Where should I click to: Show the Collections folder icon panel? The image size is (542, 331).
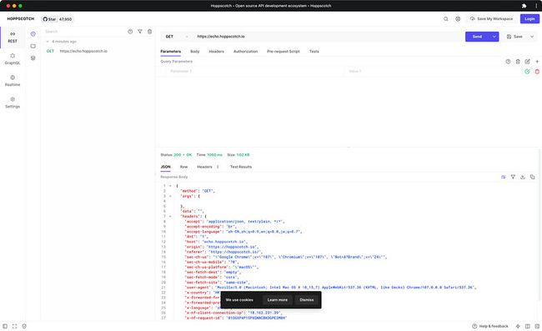[33, 46]
